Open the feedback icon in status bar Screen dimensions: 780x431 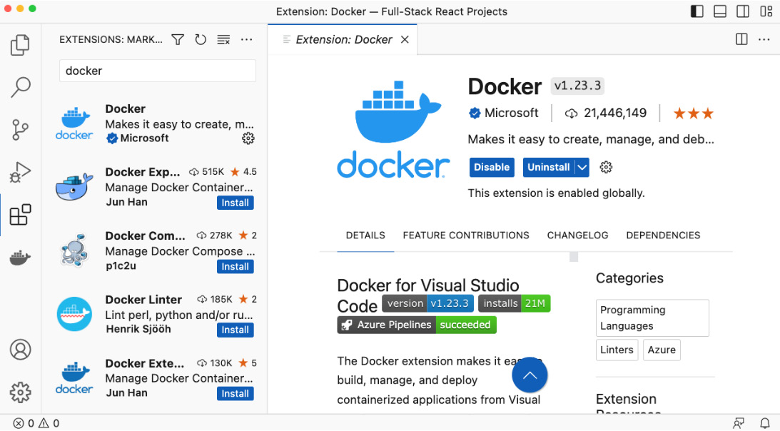[x=739, y=423]
